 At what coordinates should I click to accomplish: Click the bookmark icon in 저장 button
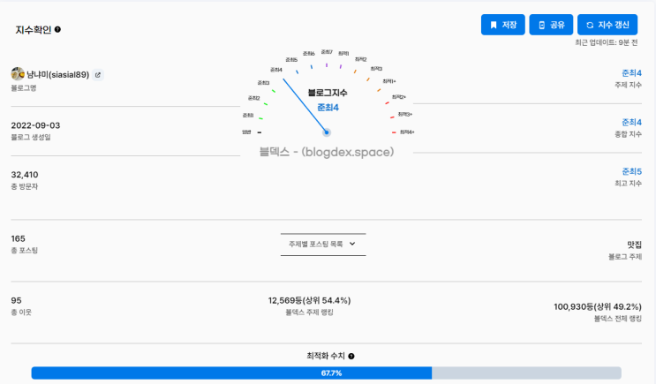tap(494, 25)
